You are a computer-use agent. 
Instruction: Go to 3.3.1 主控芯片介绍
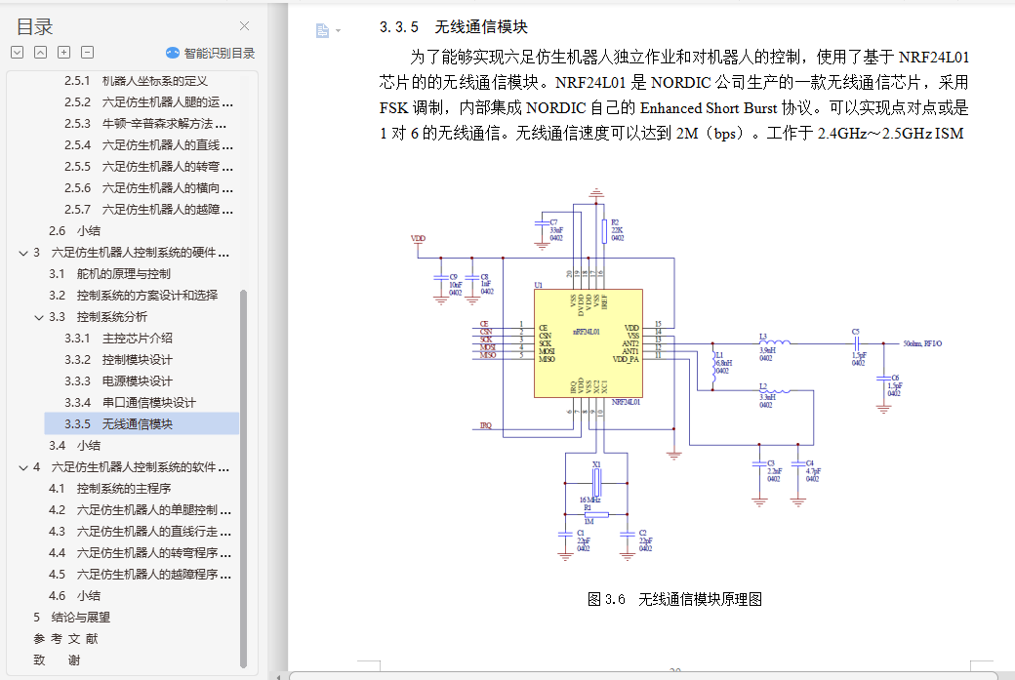(x=118, y=338)
